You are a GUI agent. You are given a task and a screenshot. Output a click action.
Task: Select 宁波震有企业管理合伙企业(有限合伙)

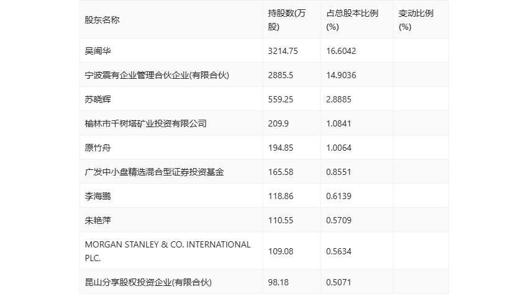pos(157,75)
